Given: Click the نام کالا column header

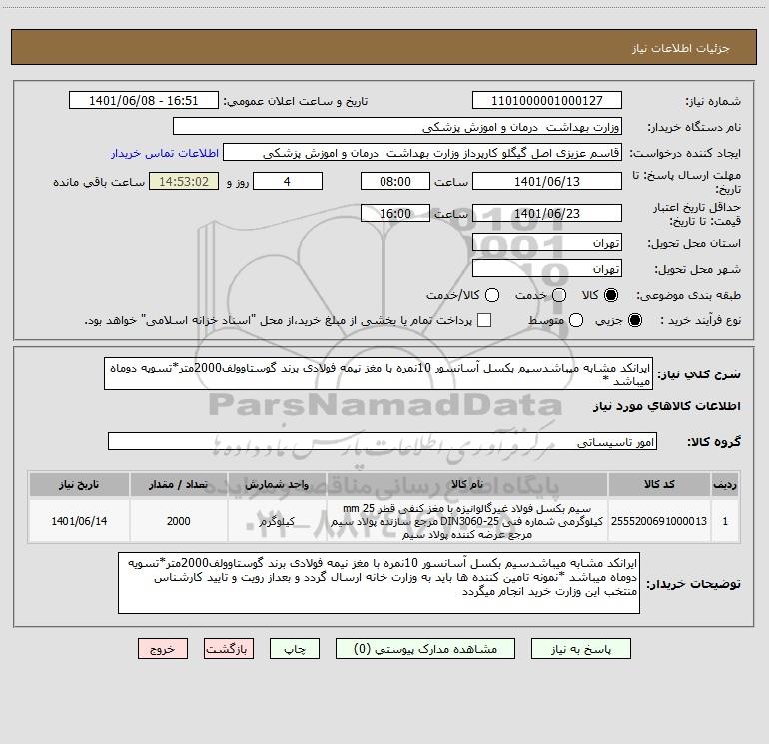Looking at the screenshot, I should (467, 484).
